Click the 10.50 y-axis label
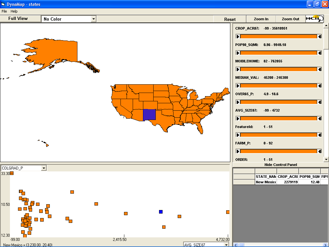 5,205
